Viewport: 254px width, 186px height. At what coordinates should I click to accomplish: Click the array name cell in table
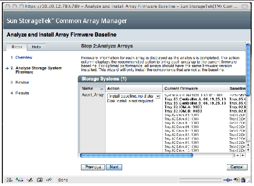[x=93, y=95]
